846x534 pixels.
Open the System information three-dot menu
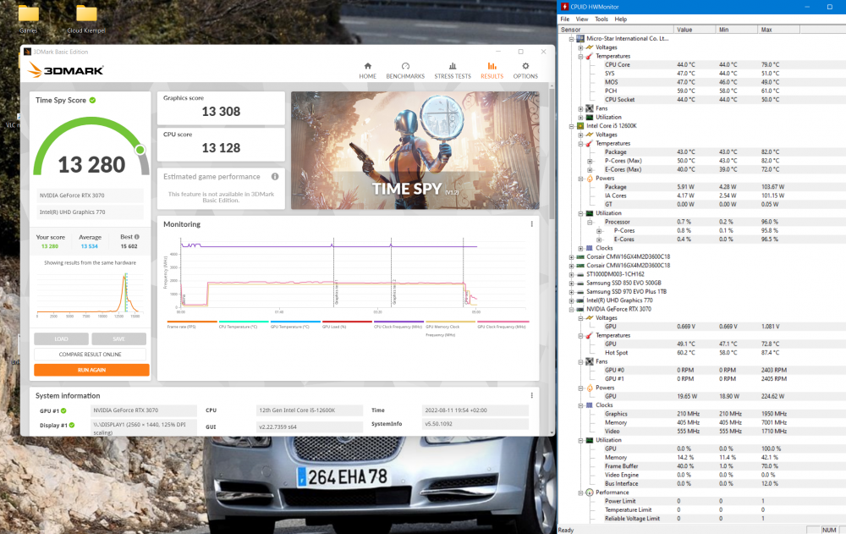[x=532, y=395]
